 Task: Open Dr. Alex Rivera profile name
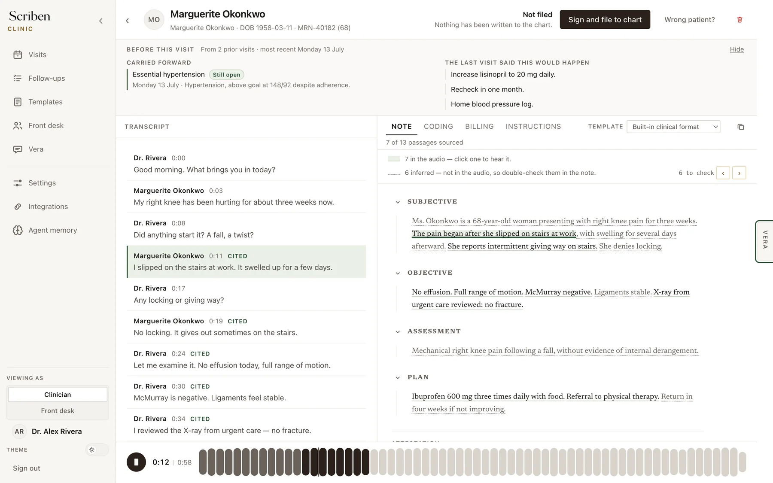(57, 431)
